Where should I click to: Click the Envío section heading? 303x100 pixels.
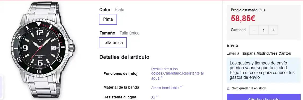click(232, 46)
